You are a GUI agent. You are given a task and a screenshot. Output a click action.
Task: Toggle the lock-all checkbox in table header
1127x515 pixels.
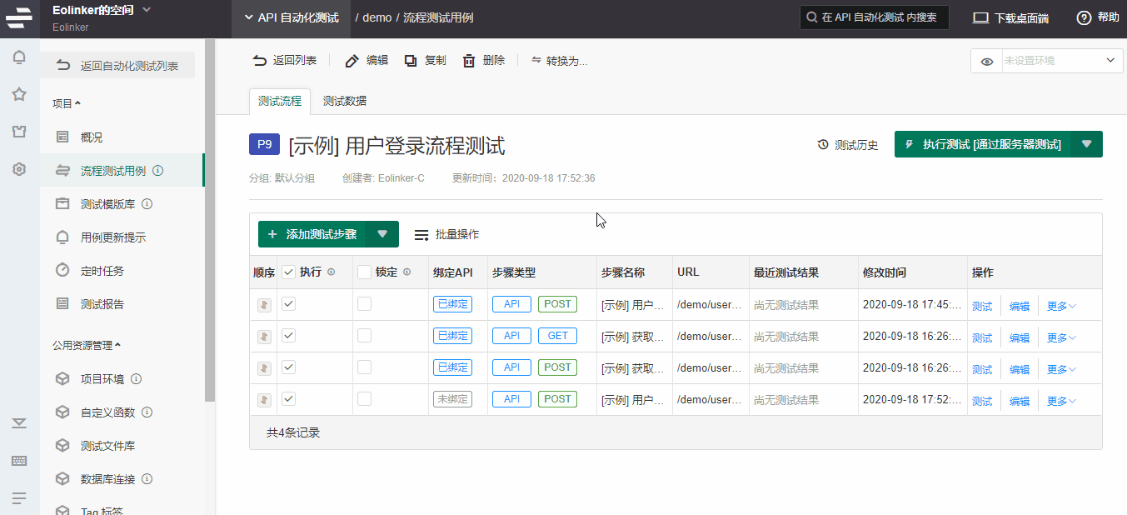pyautogui.click(x=364, y=272)
